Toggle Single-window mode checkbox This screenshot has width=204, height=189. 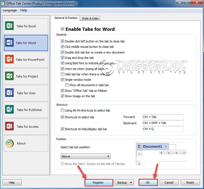[62, 80]
